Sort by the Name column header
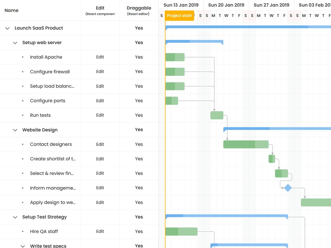 [12, 10]
